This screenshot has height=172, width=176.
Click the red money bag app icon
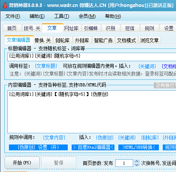(5, 5)
